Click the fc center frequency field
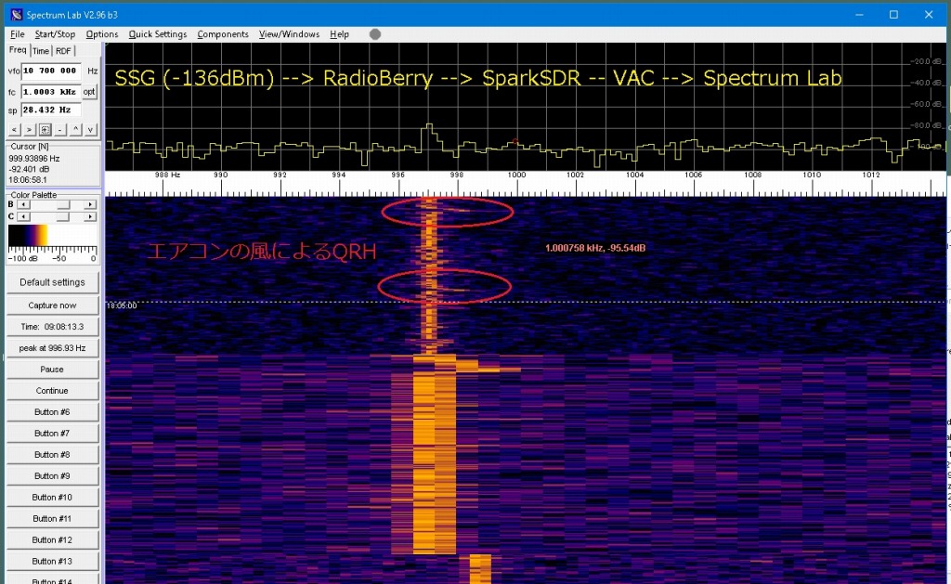This screenshot has height=584, width=951. pyautogui.click(x=51, y=92)
